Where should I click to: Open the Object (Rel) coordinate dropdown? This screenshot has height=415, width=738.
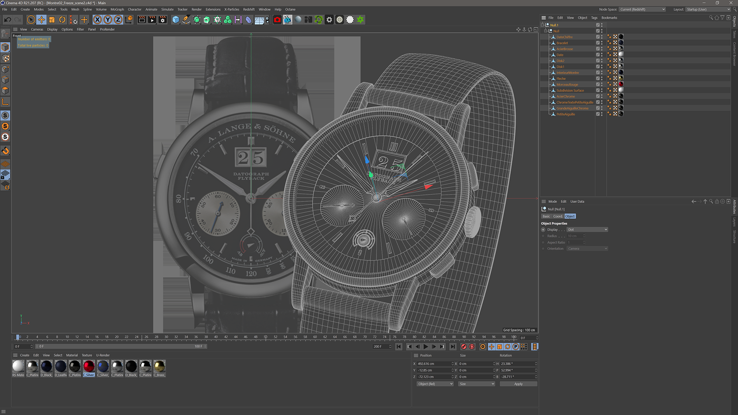(435, 384)
